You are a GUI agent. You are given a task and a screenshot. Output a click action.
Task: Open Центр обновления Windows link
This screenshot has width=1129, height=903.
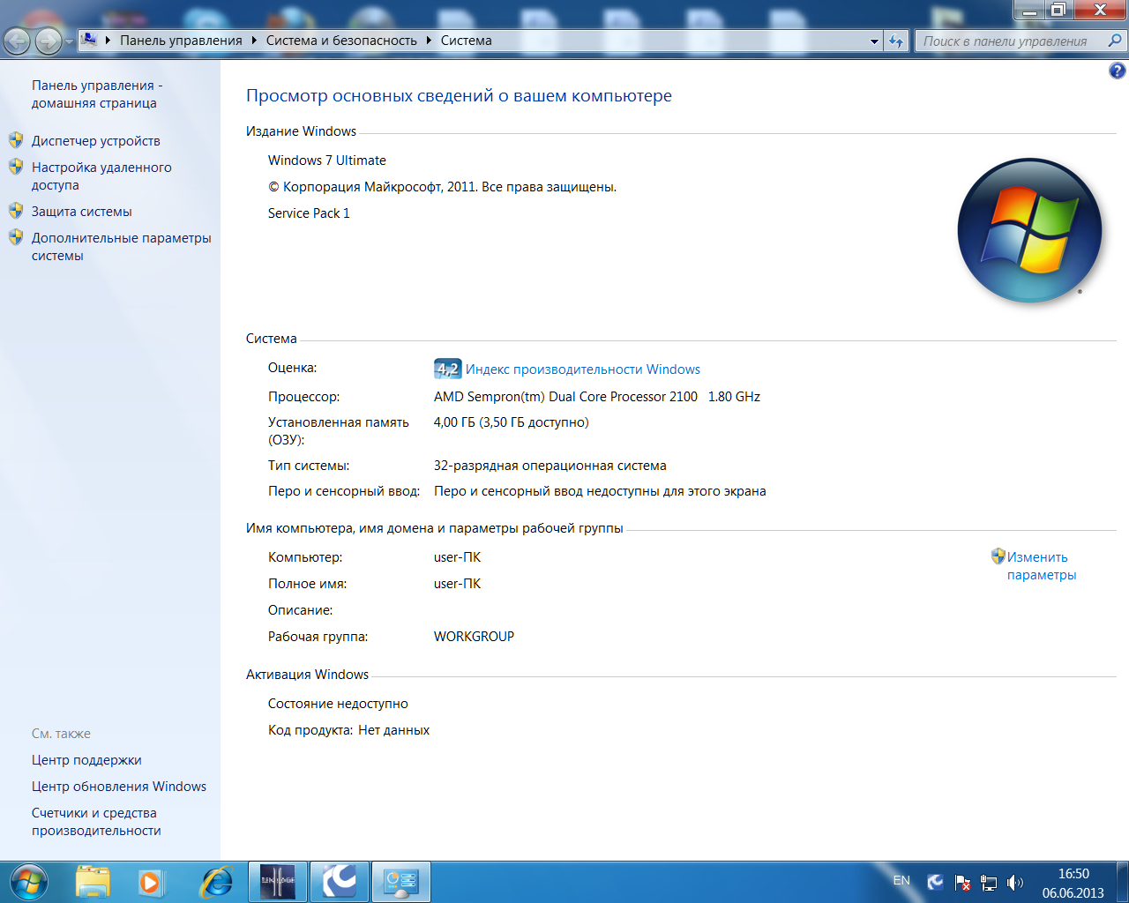(119, 787)
